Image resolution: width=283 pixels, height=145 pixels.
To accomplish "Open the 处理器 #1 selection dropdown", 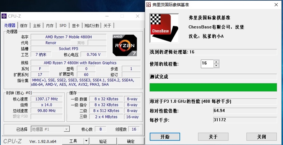I will point(50,129).
